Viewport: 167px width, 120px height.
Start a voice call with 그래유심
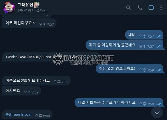[140, 8]
